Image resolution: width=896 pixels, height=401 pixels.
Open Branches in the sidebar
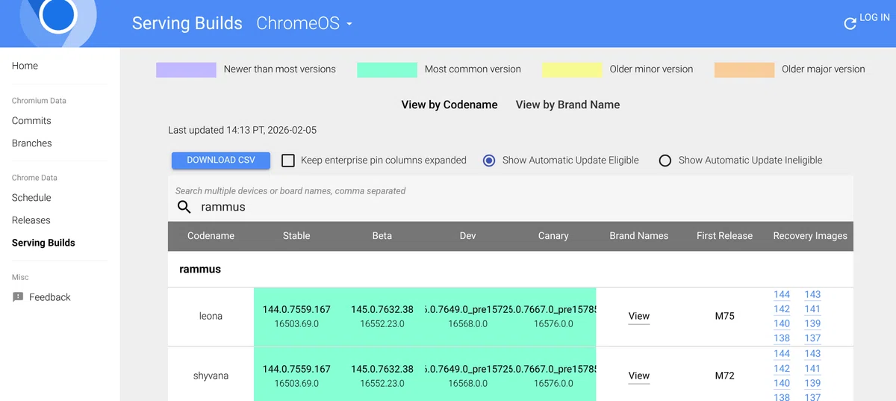[32, 143]
